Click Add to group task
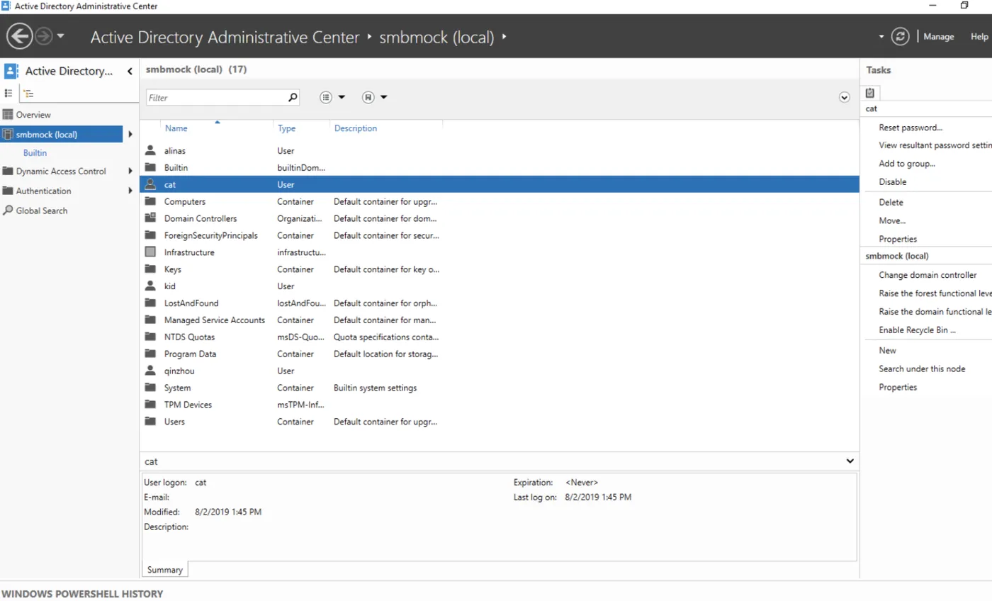Screen dimensions: 992x601 pos(907,164)
